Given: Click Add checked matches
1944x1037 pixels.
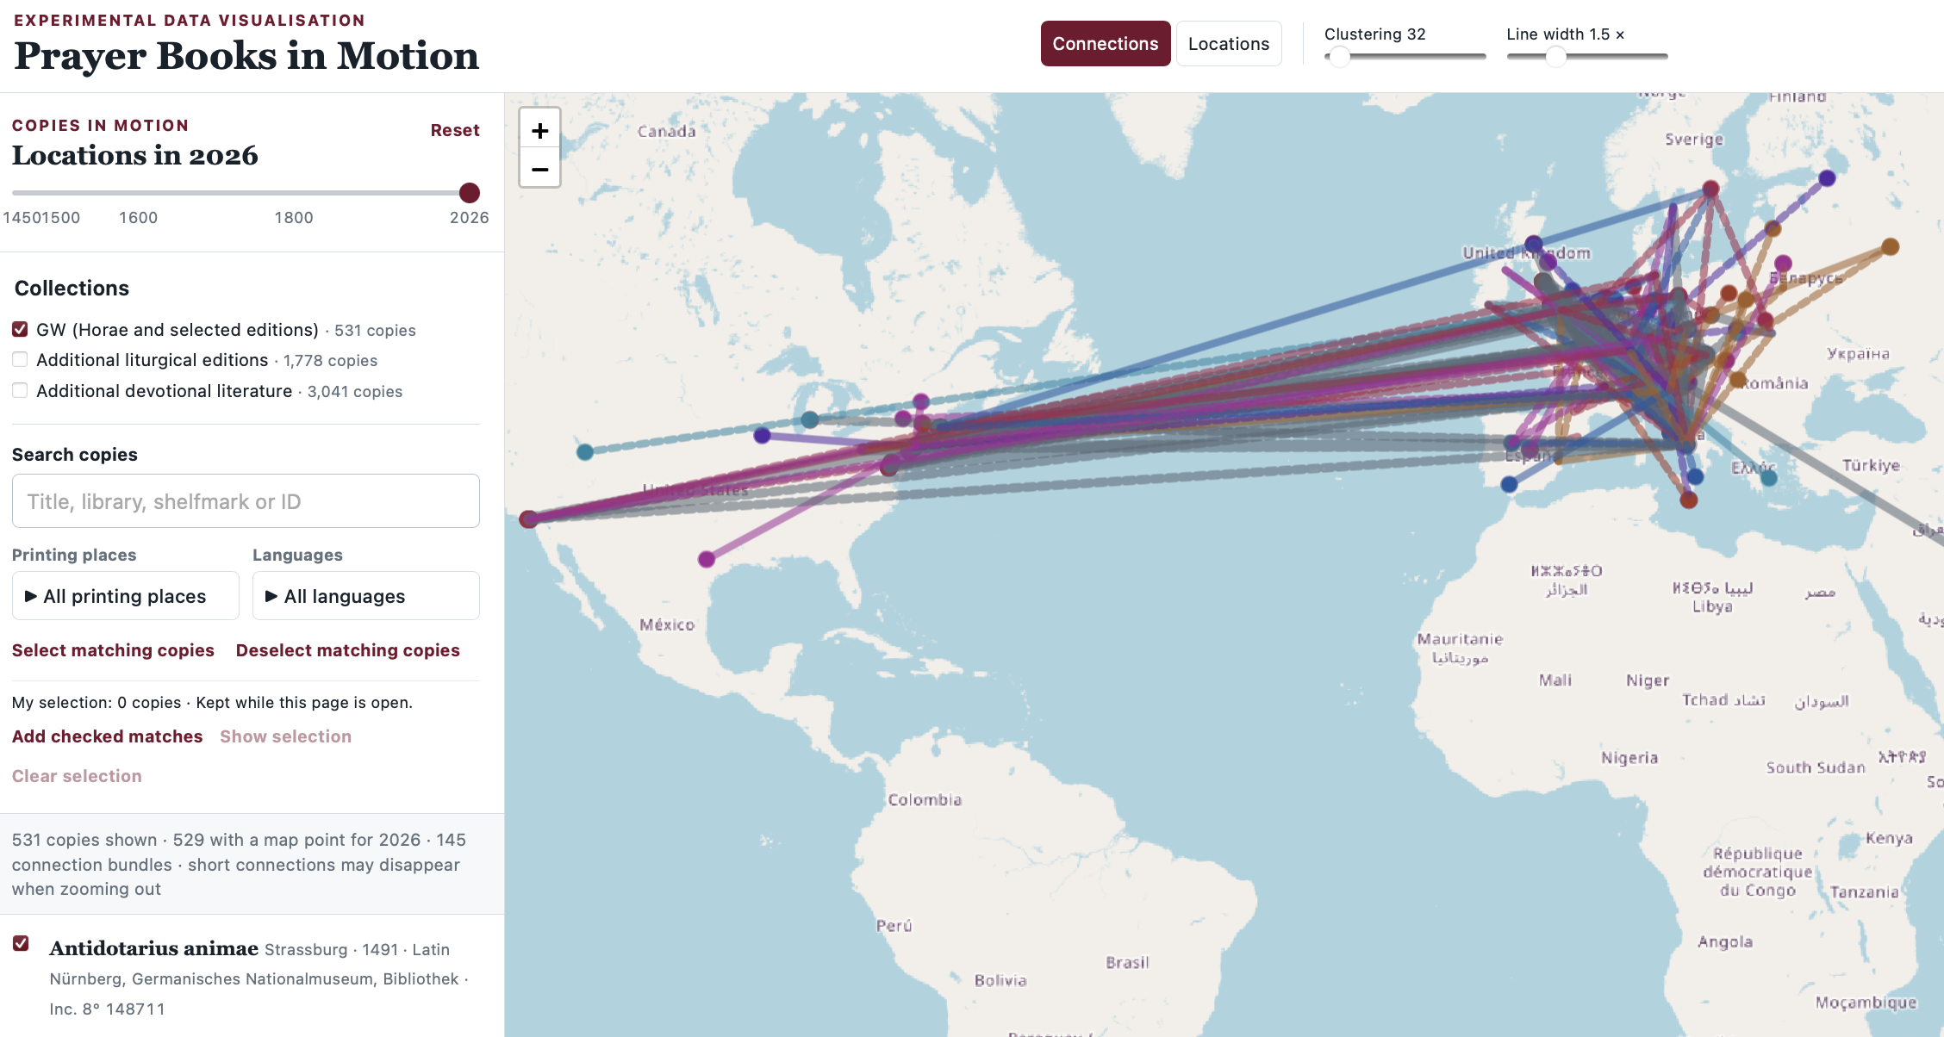Looking at the screenshot, I should coord(108,736).
